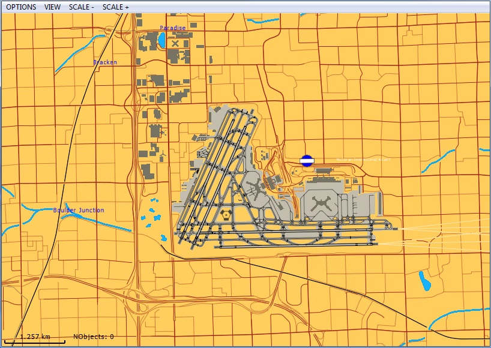Viewport: 491px width, 348px height.
Task: Click the X-shaped building symbol near Paradise
Action: pyautogui.click(x=175, y=43)
